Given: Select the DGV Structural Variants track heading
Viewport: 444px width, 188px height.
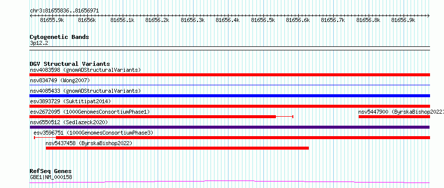Looking at the screenshot, I should tap(70, 64).
